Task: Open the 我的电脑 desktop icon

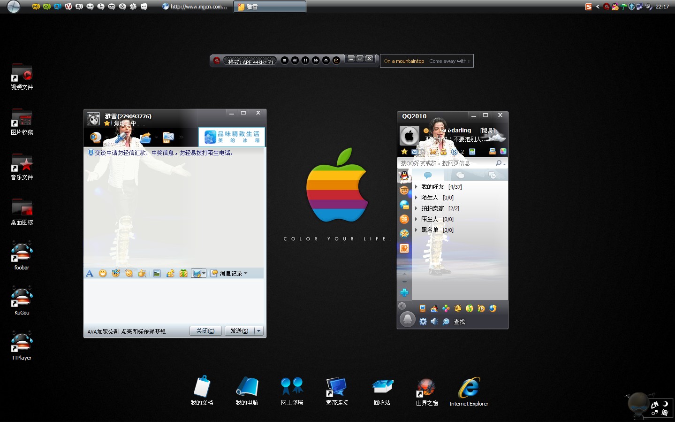Action: (247, 391)
